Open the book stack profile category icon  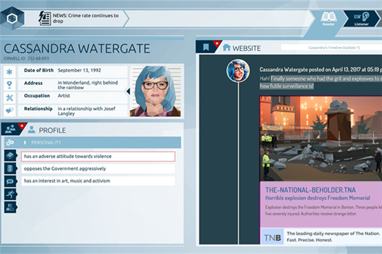point(10,156)
